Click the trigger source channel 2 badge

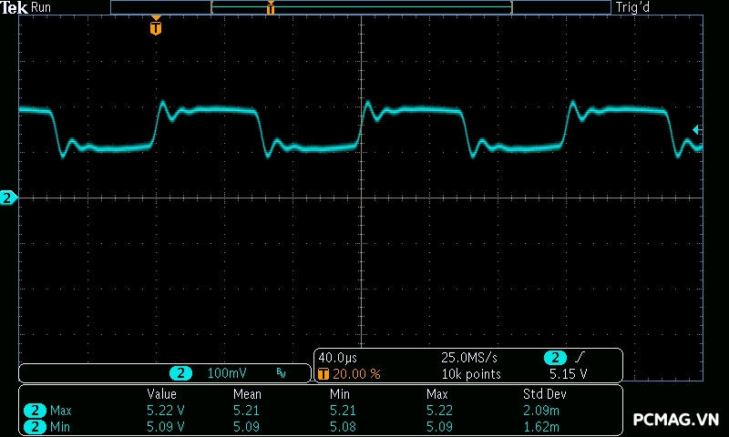pos(554,358)
